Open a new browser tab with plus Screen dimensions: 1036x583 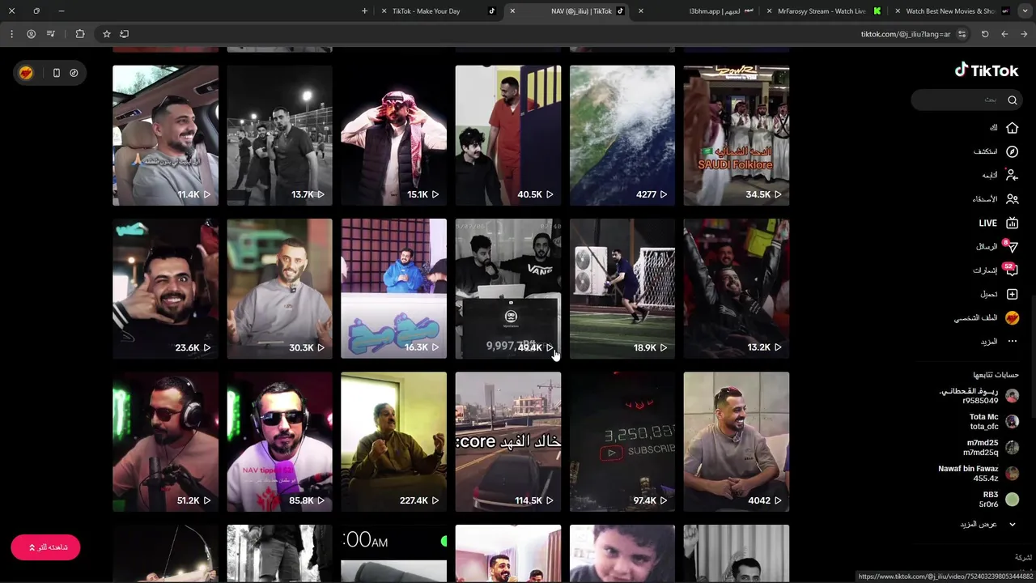coord(364,11)
